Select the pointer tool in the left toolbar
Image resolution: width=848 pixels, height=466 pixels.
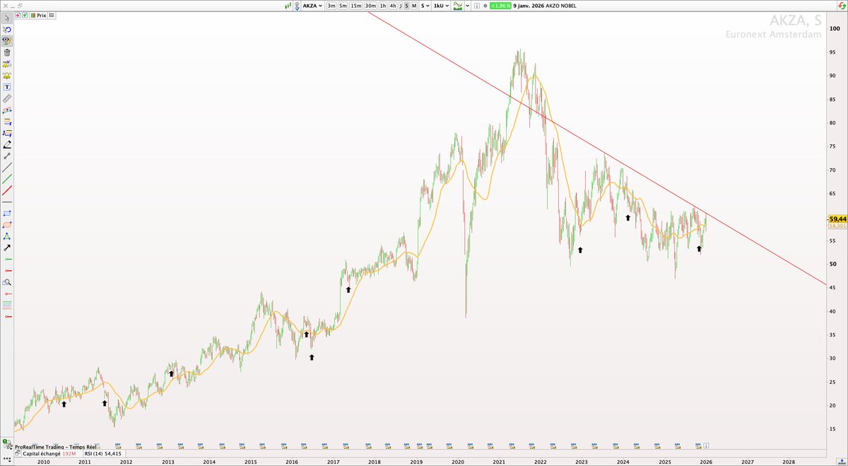point(7,18)
